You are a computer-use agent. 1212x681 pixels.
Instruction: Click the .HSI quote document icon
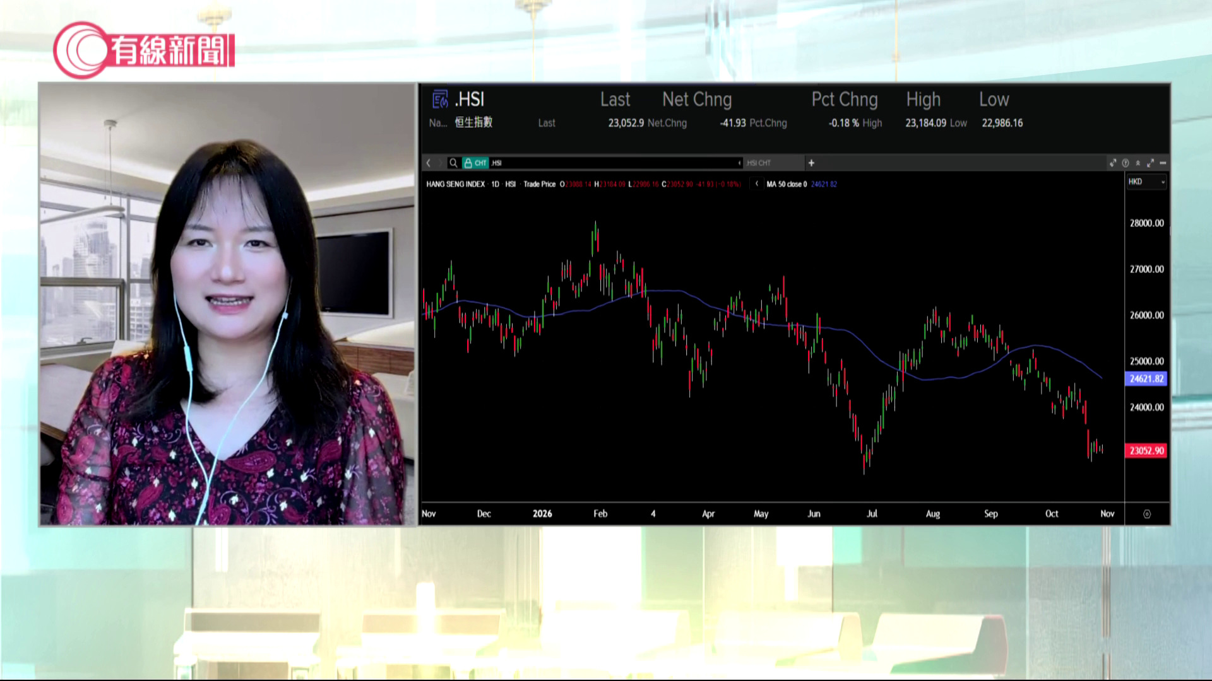tap(440, 99)
